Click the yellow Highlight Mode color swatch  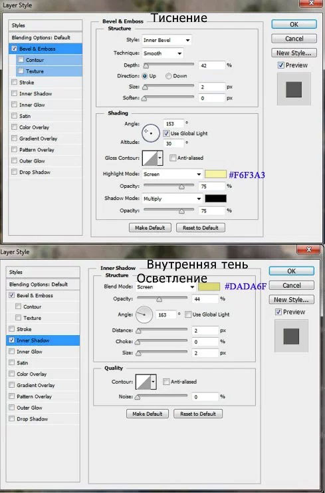point(215,174)
